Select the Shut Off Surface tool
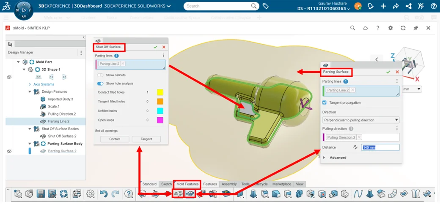This screenshot has width=440, height=204. [x=178, y=193]
